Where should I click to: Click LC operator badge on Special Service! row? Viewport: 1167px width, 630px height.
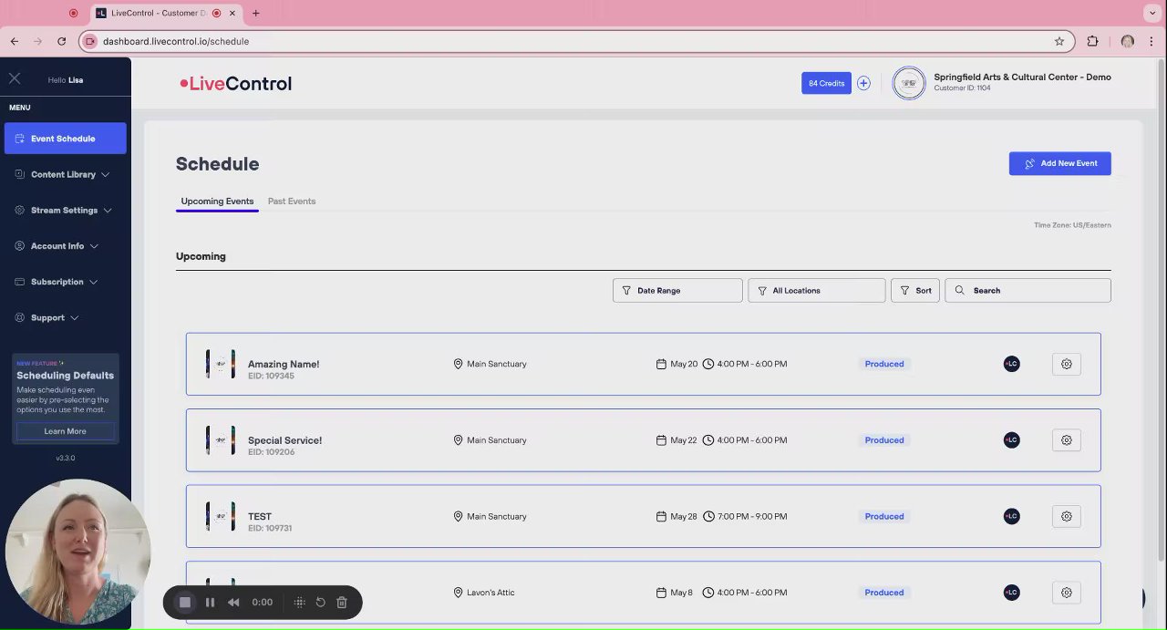(x=1011, y=440)
